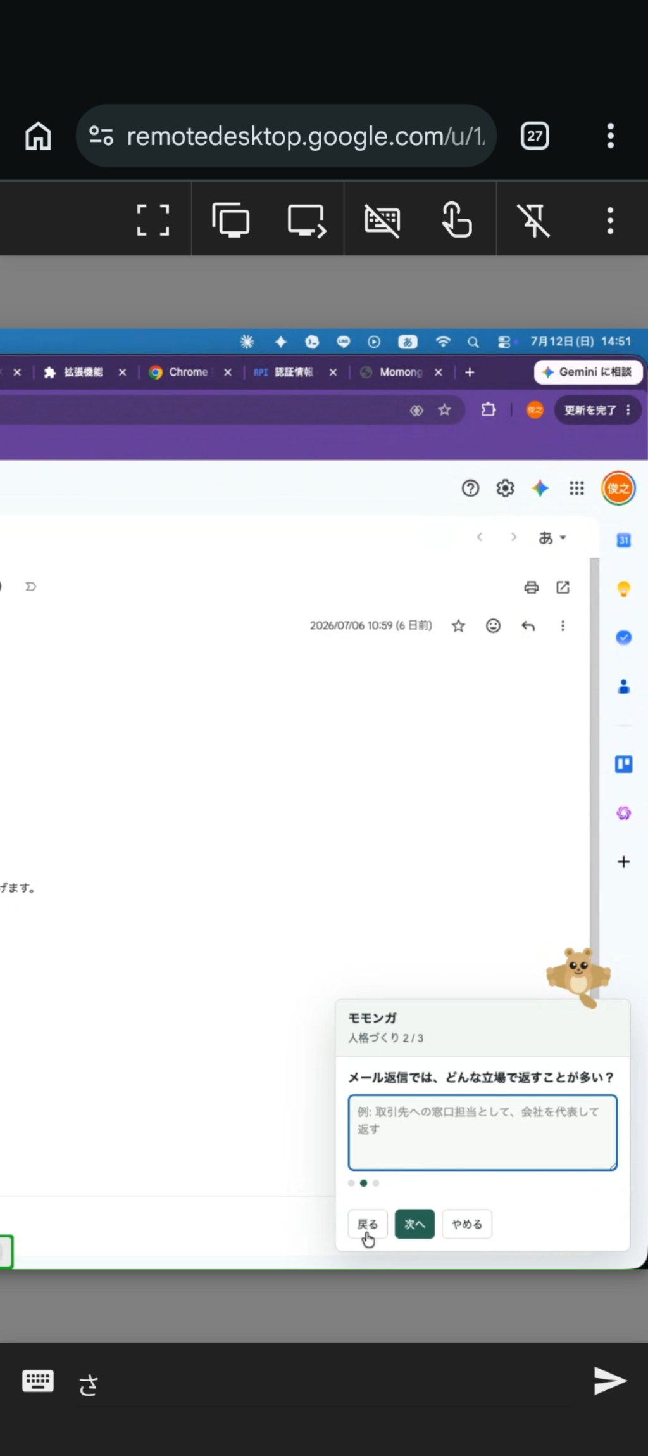This screenshot has height=1456, width=648.
Task: Click the 次へ button
Action: click(414, 1223)
